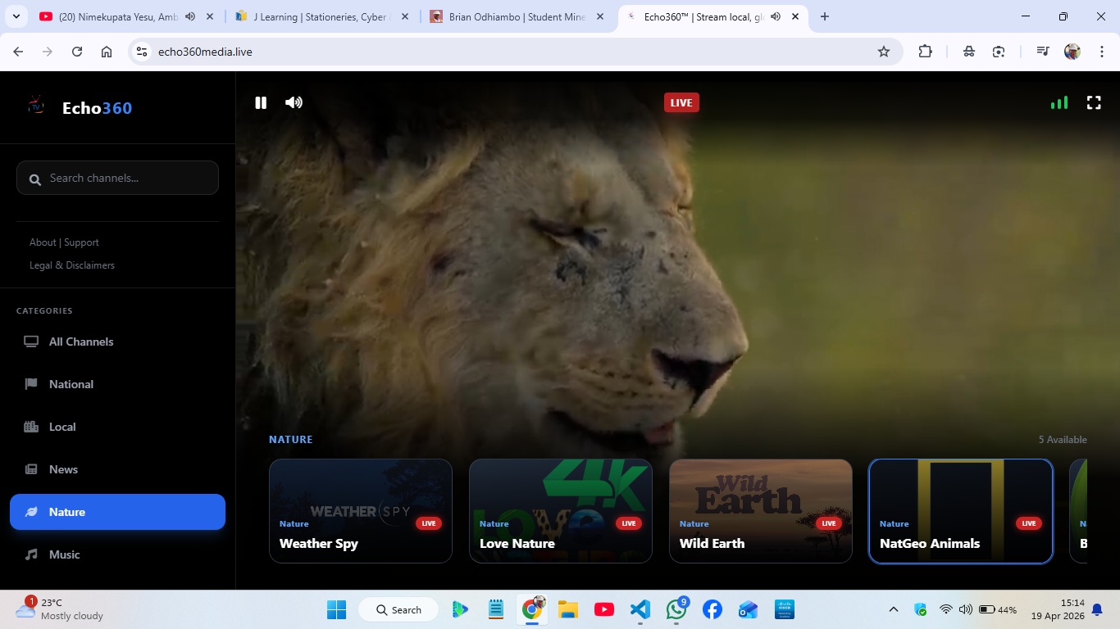
Task: Click the Echo360 logo in the sidebar
Action: pyautogui.click(x=80, y=107)
